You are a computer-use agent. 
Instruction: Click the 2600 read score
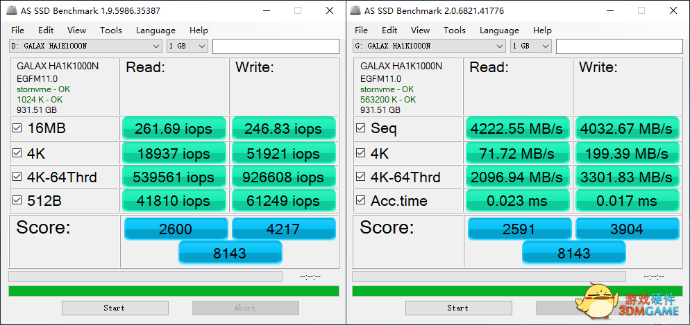(176, 229)
